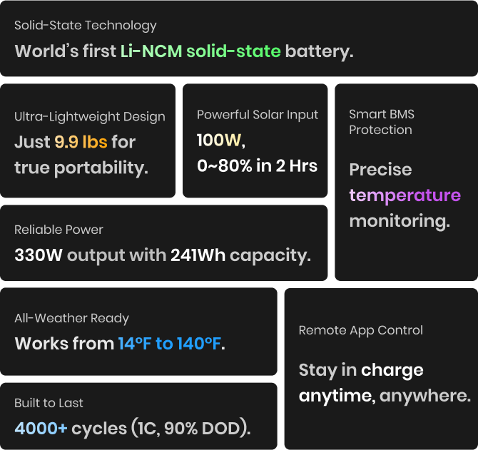Select the '0~80% in 2 Hrs' text
The width and height of the screenshot is (478, 450).
(x=257, y=166)
